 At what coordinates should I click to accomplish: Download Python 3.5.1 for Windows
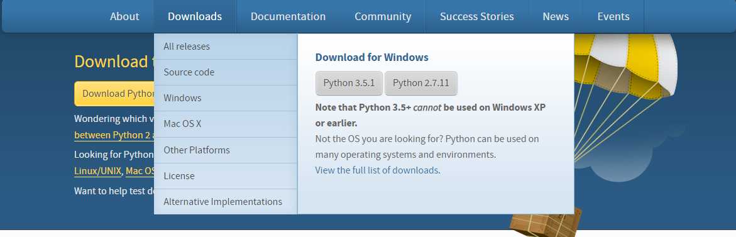[349, 83]
